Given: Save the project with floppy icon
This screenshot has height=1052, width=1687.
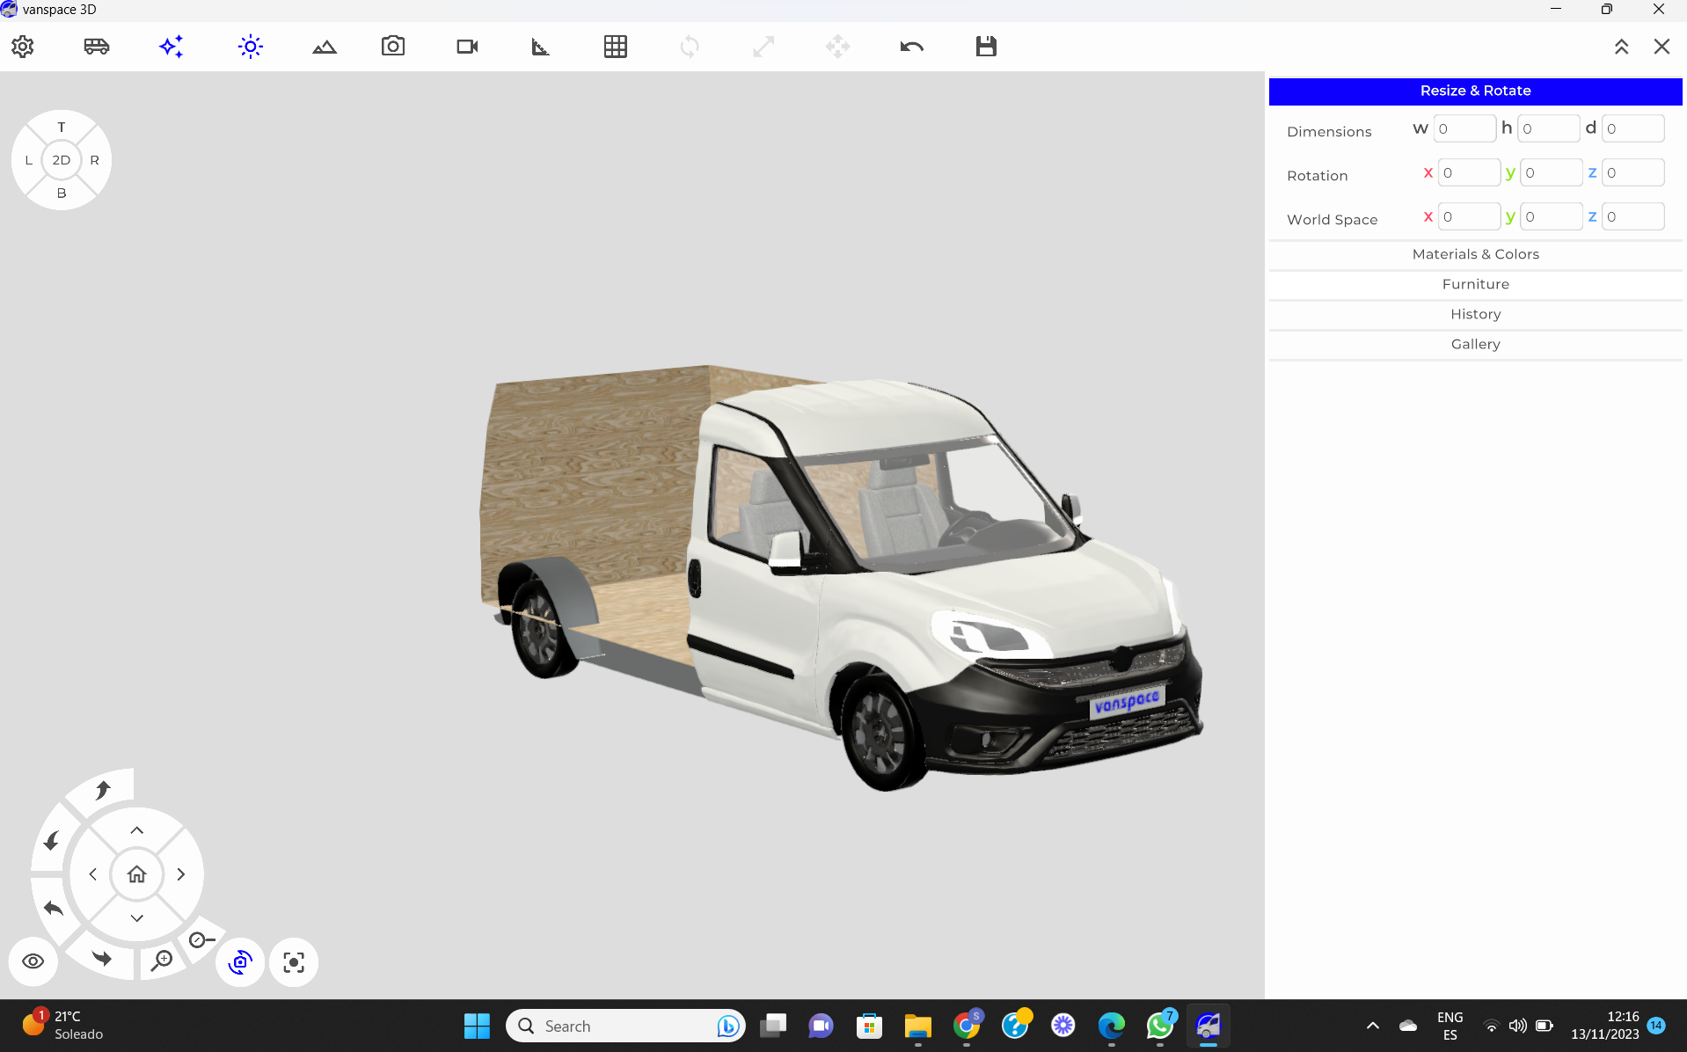Looking at the screenshot, I should coord(986,47).
